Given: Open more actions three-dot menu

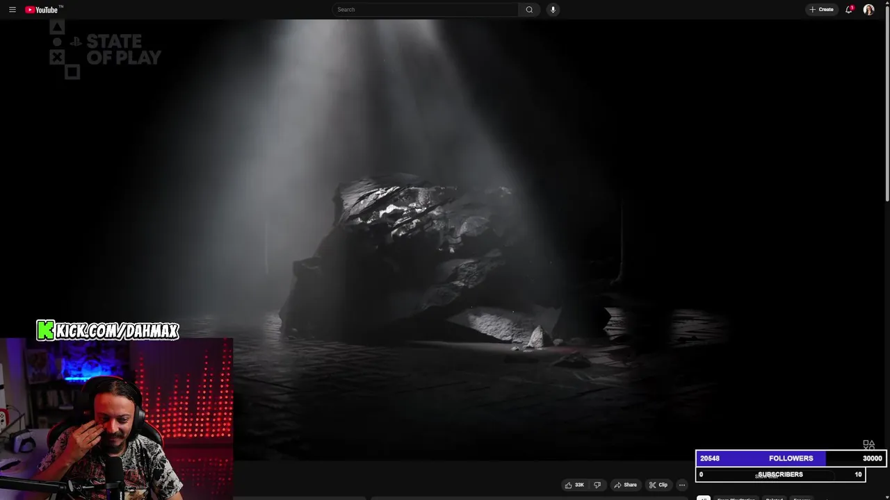Looking at the screenshot, I should click(x=682, y=485).
